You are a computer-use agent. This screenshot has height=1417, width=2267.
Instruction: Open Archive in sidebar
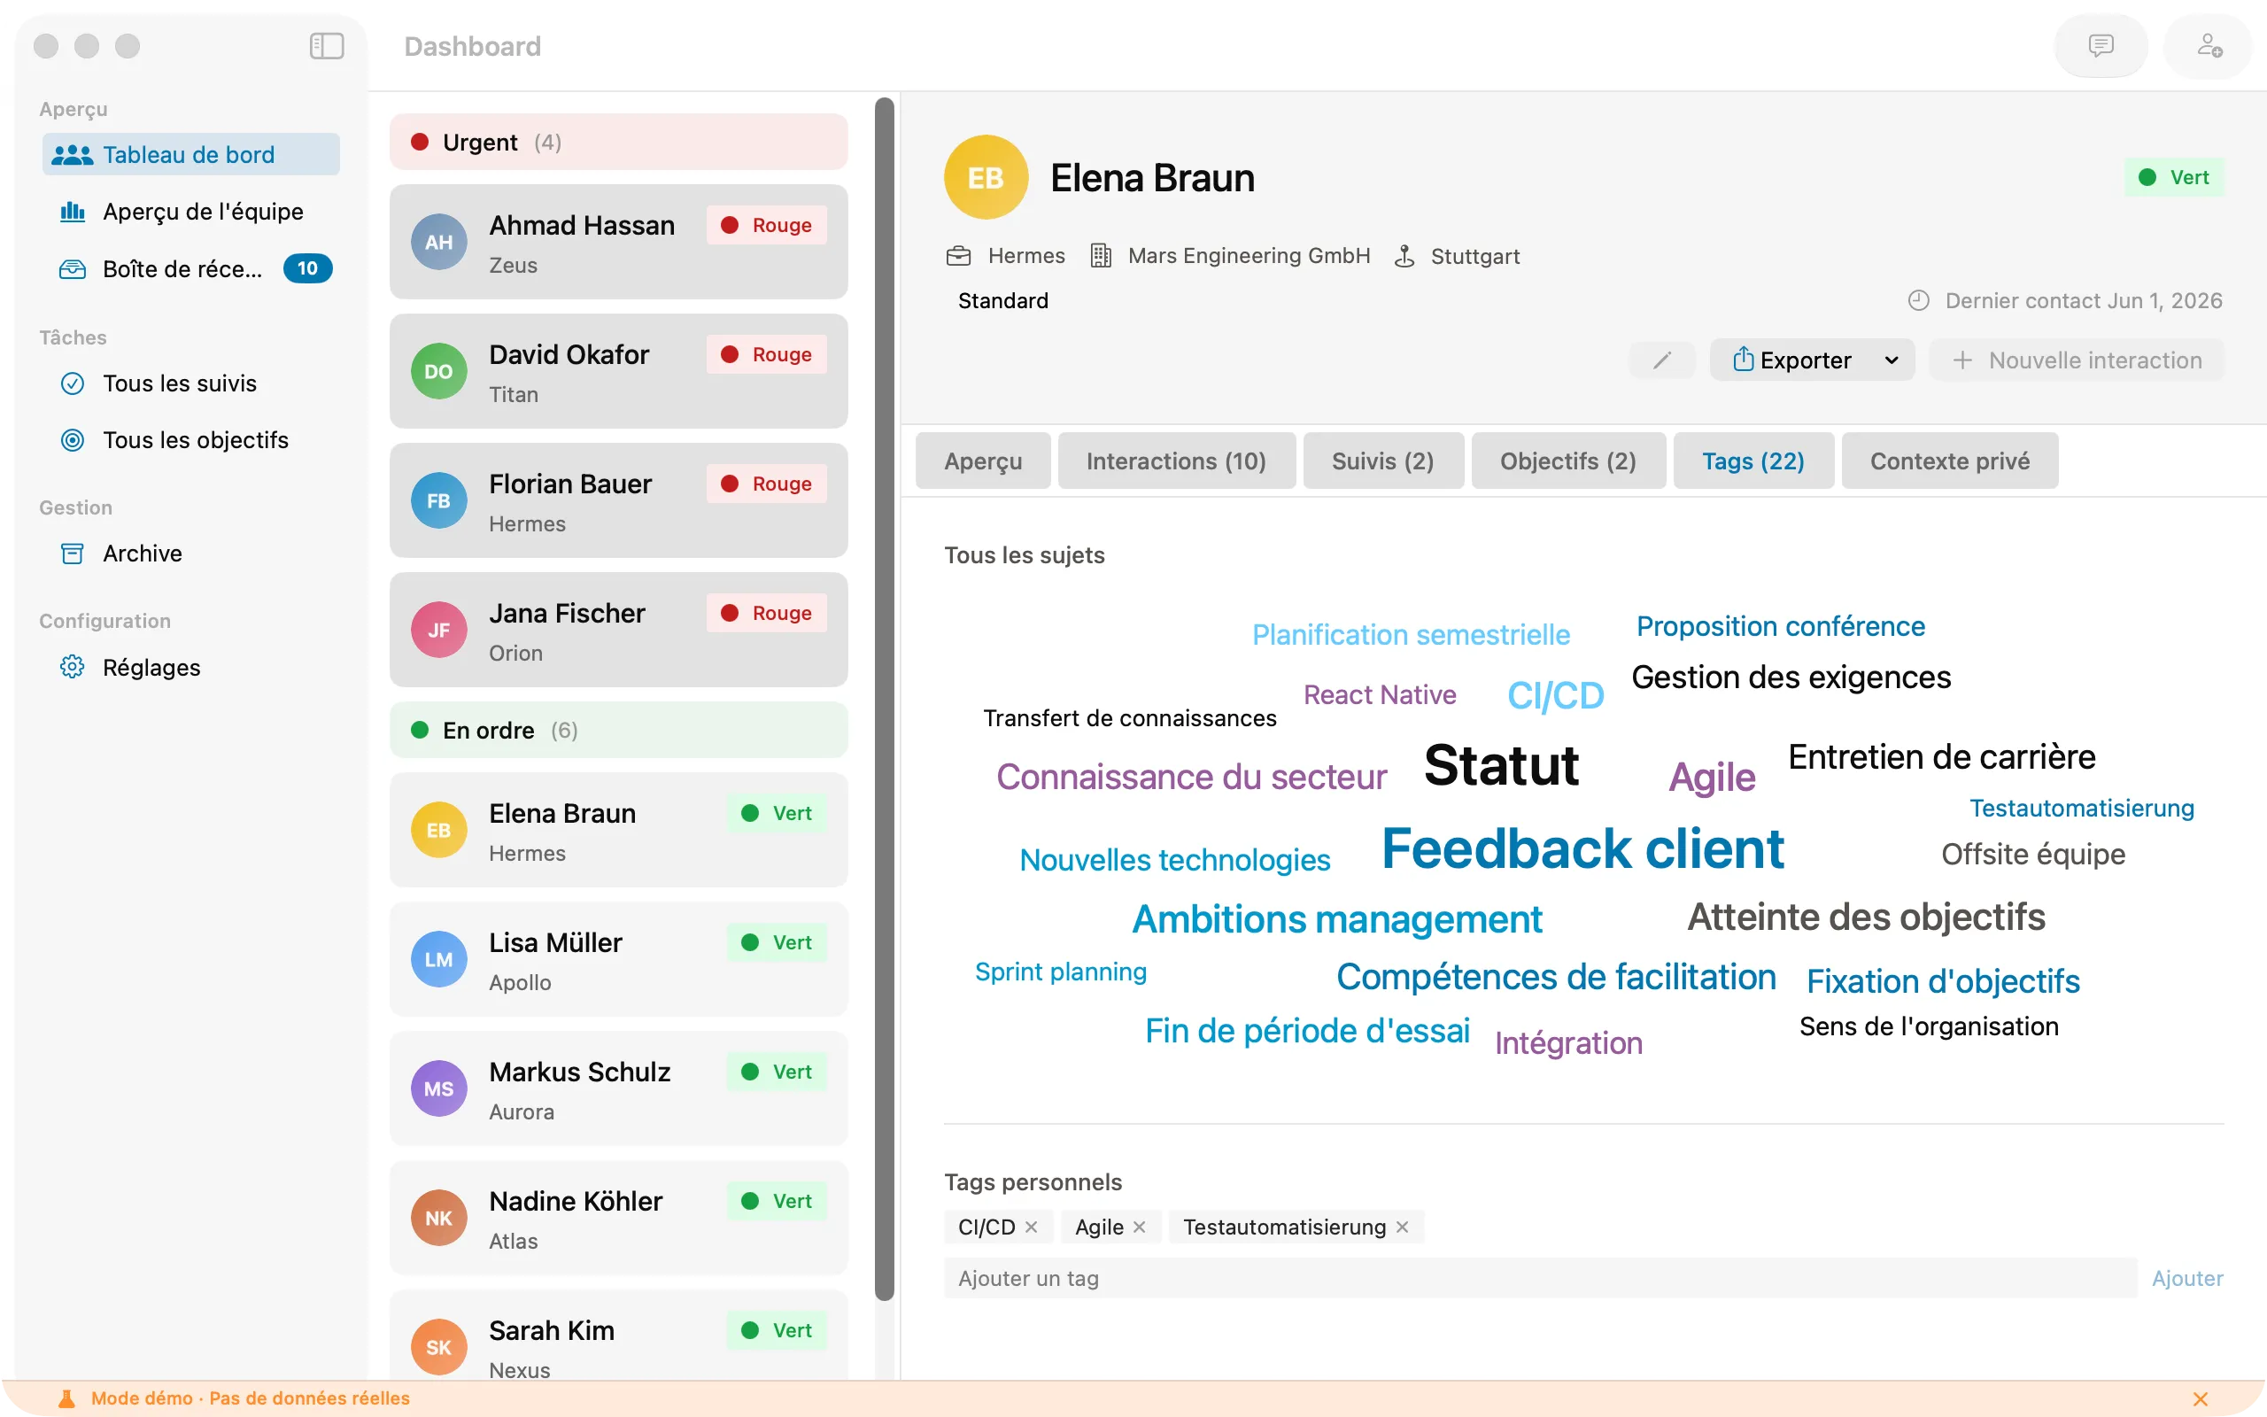(190, 554)
